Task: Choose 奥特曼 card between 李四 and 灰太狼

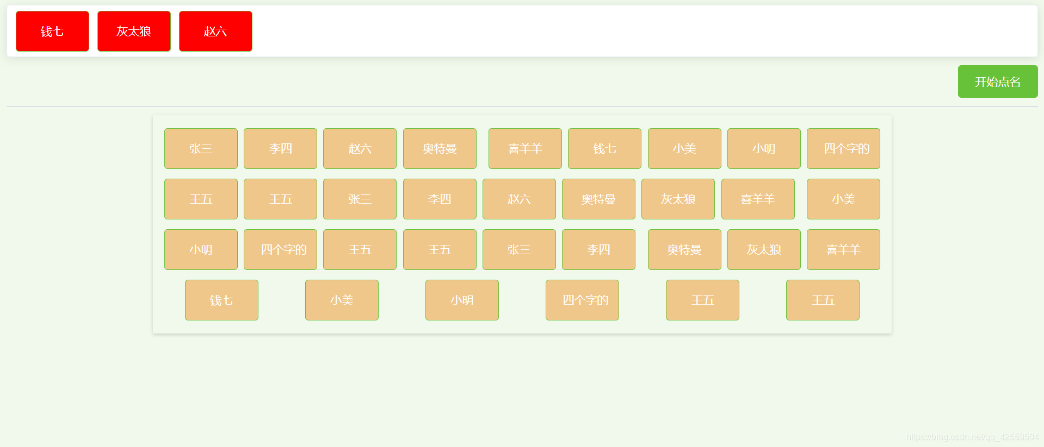Action: click(684, 249)
